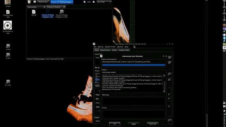Screen dimensions: 226x127
Task: Click the file manager location document icon
Action: 29,2
